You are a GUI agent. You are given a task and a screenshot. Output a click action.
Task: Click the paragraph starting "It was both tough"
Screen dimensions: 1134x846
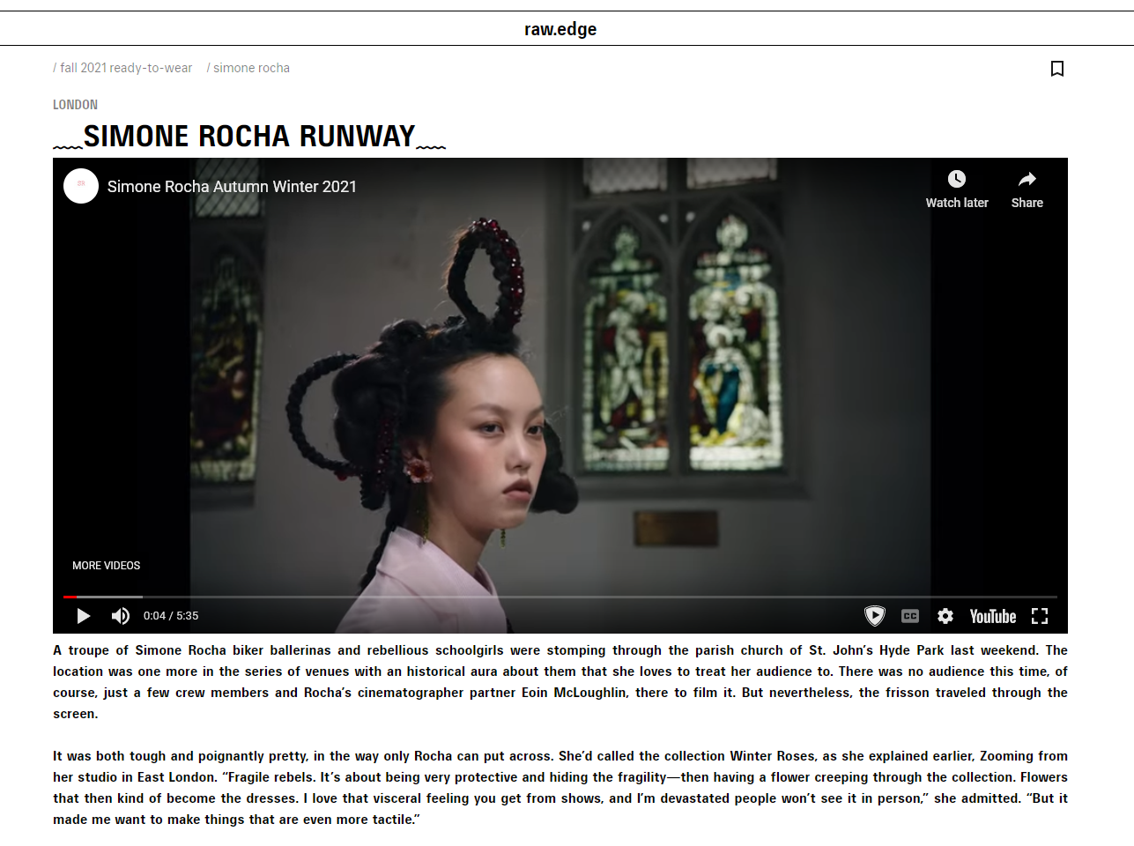click(x=560, y=788)
